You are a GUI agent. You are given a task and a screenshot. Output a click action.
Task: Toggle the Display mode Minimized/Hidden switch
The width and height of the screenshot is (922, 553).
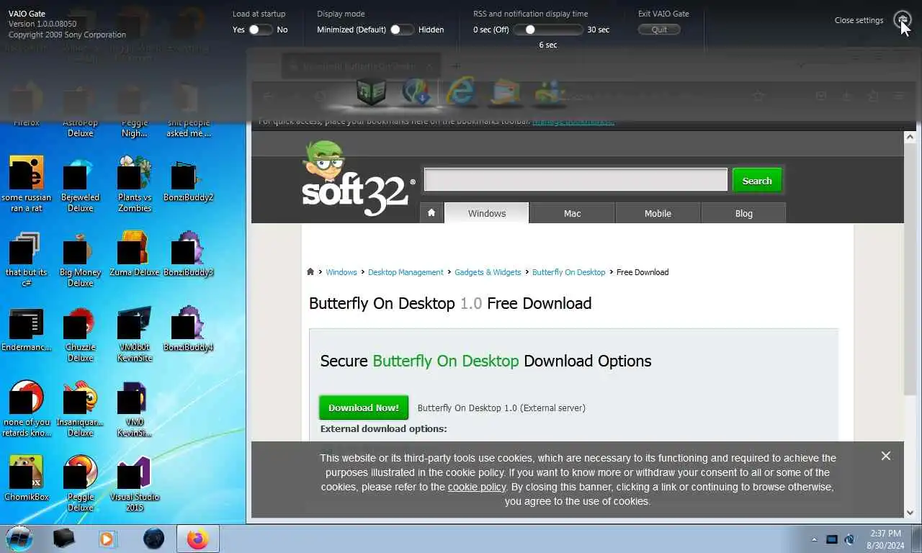point(401,30)
